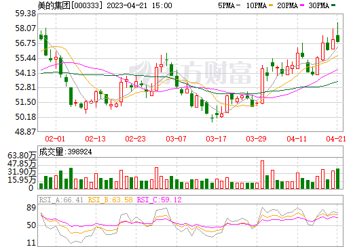Screen dimensions: 353x247
Task: Click the 03-17 date label
Action: coord(216,139)
